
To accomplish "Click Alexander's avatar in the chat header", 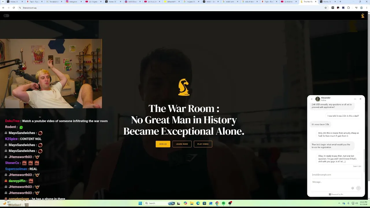I will point(317,99).
